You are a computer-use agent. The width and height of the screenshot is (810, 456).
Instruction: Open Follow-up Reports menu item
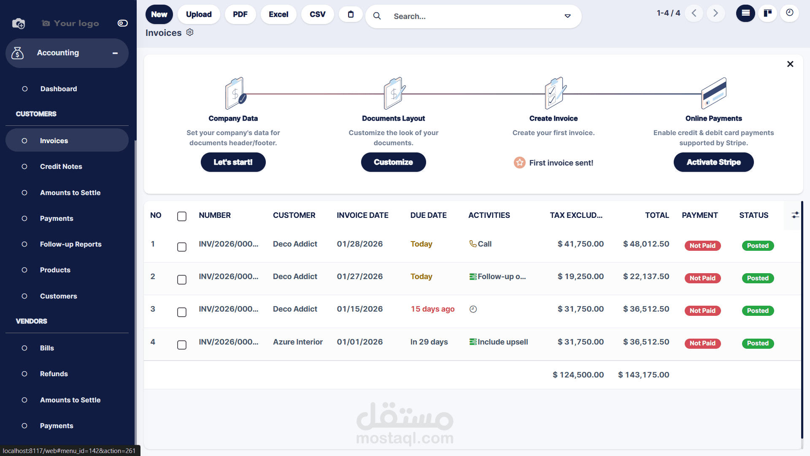coord(70,244)
